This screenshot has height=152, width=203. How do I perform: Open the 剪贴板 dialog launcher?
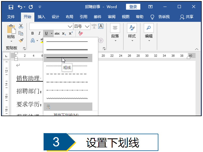point(24,49)
